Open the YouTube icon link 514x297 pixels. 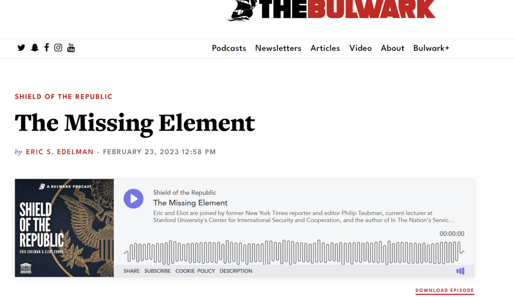click(71, 47)
